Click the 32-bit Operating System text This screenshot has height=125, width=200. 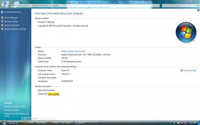(x=71, y=61)
